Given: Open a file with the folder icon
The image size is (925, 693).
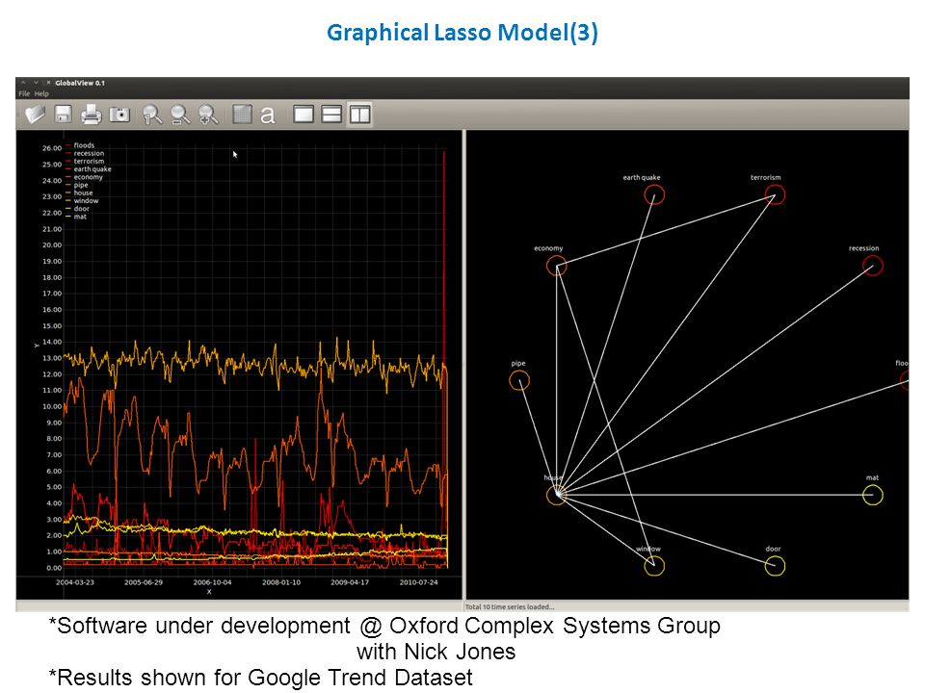Looking at the screenshot, I should click(x=36, y=114).
